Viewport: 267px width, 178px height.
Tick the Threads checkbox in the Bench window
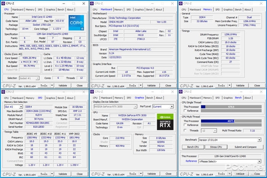pos(185,130)
